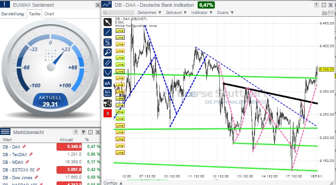Click the pencil icon next to DB - TecDAX
This screenshot has height=185, width=336.
pyautogui.click(x=31, y=154)
